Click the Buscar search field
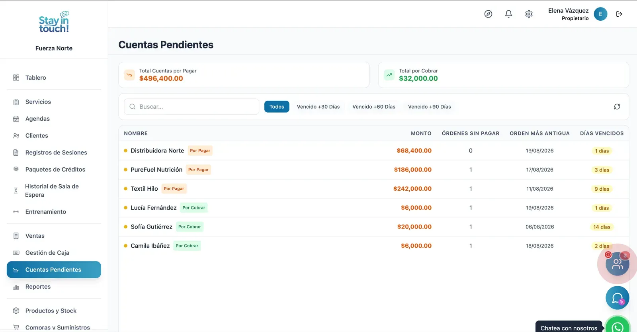637x332 pixels. click(x=191, y=107)
